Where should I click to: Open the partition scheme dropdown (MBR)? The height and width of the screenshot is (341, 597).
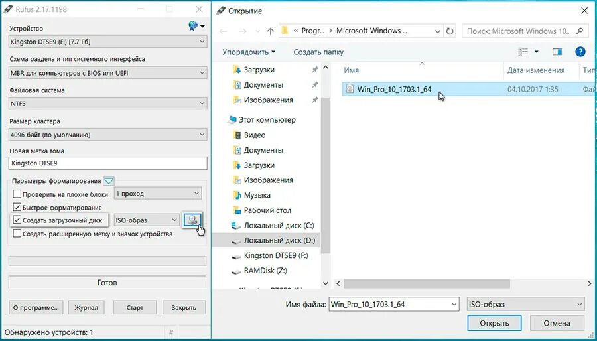(108, 72)
